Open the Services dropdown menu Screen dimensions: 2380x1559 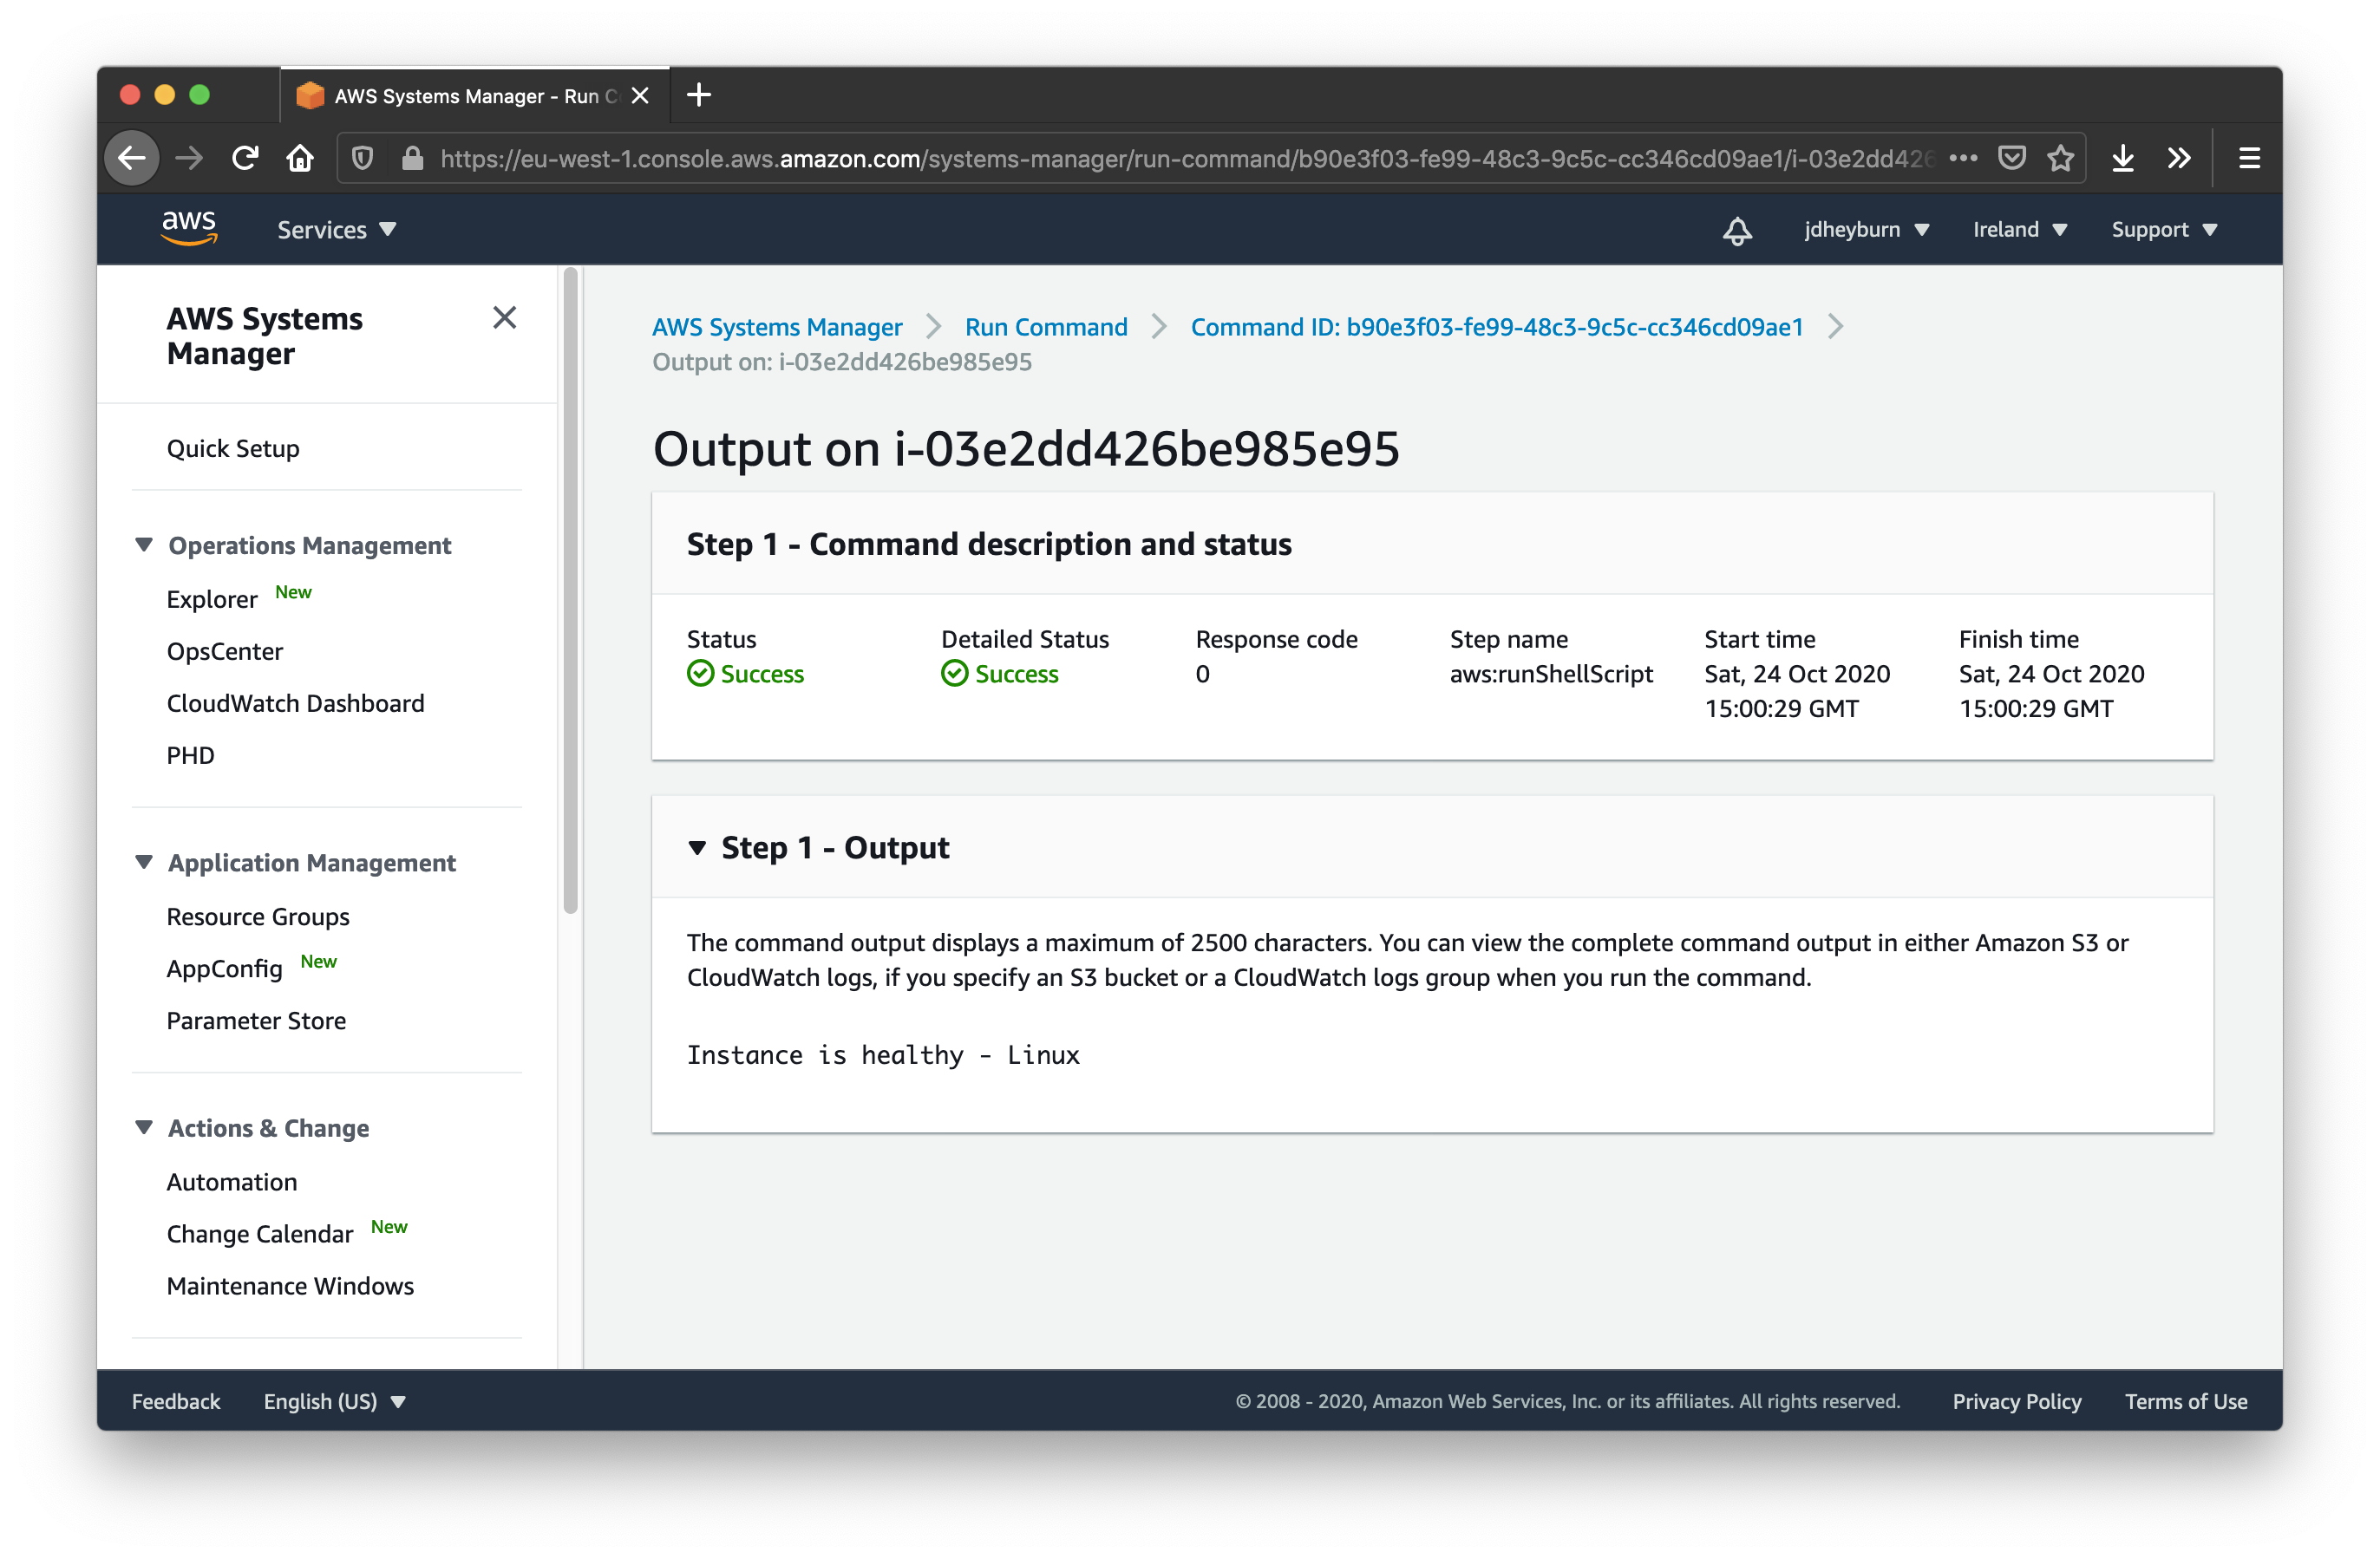[x=337, y=230]
